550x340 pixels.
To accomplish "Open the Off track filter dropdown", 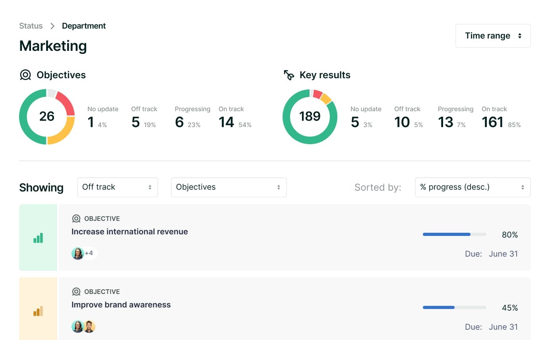I will (x=117, y=187).
